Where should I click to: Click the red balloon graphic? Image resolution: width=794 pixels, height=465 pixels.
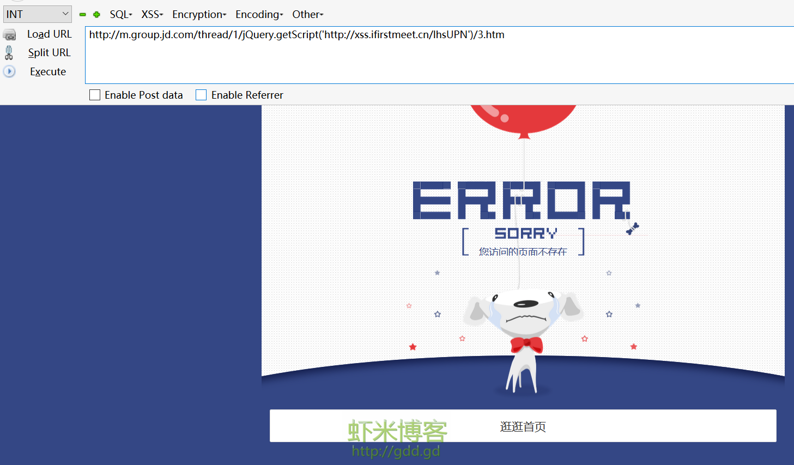point(523,118)
